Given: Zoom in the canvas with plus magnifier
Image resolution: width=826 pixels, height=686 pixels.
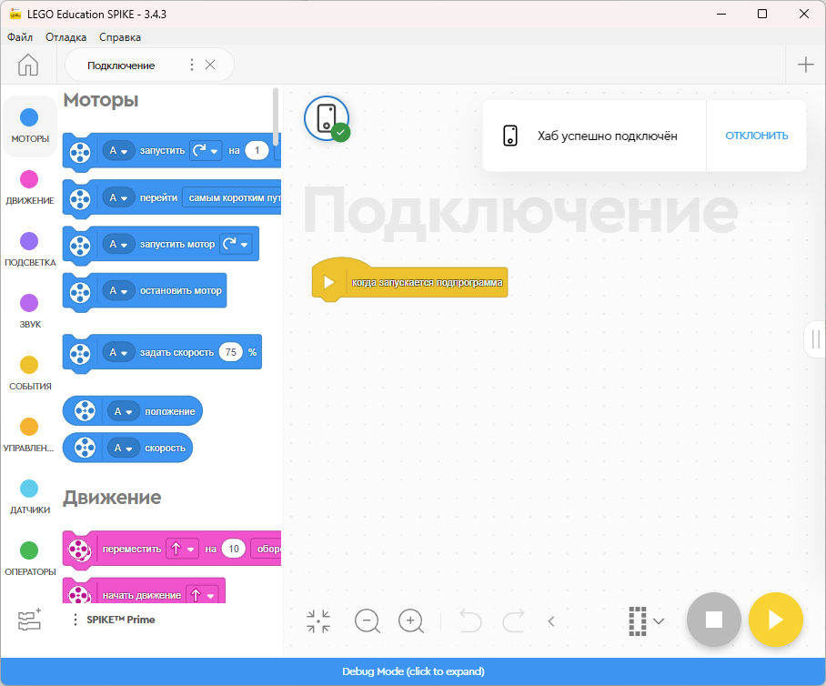Looking at the screenshot, I should (411, 620).
